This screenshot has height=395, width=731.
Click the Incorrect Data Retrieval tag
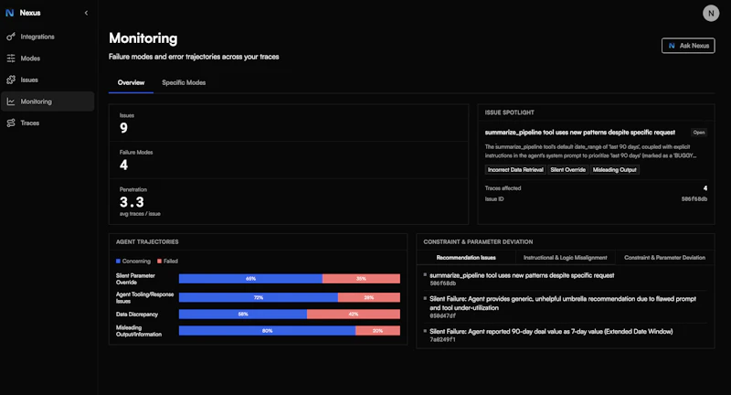tap(515, 170)
